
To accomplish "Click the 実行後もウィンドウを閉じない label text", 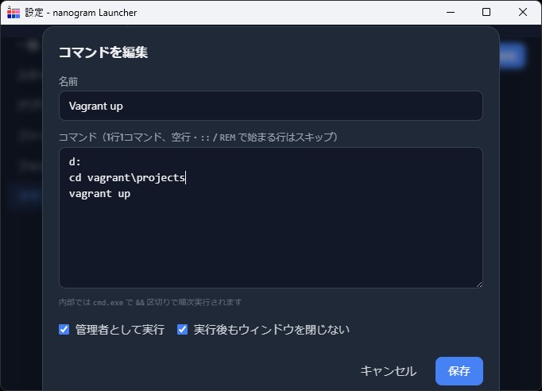I will click(271, 329).
